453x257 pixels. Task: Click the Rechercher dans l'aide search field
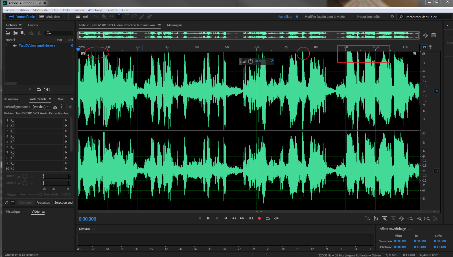425,17
